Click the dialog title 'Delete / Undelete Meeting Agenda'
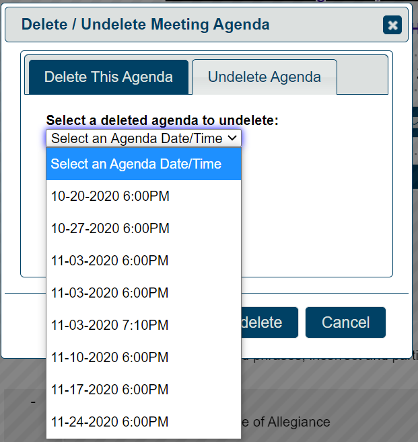The image size is (418, 442). [145, 25]
